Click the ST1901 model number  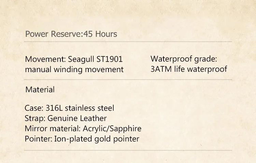[x=109, y=59]
